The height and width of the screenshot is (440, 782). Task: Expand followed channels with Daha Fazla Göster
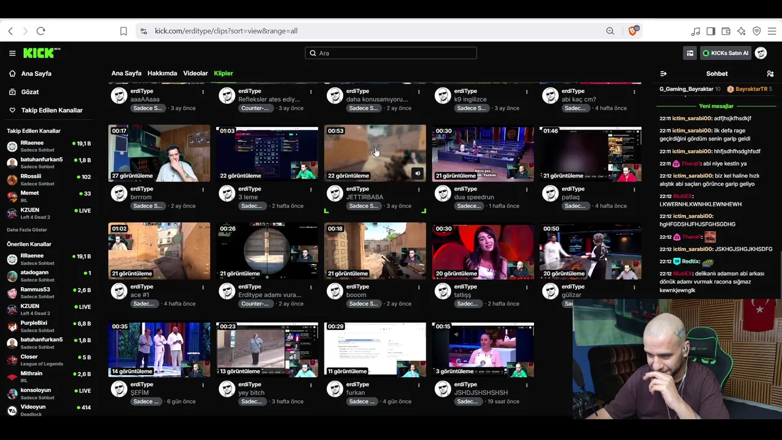(27, 230)
